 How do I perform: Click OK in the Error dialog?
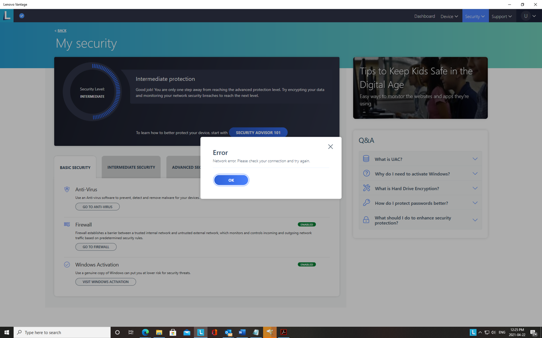231,180
